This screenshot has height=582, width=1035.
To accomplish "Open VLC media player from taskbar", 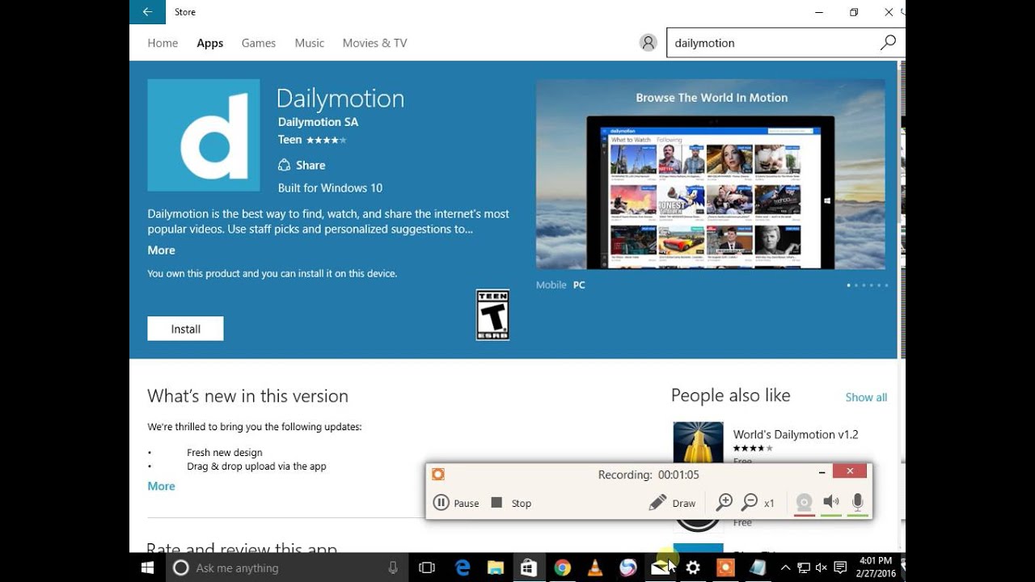I will [595, 567].
